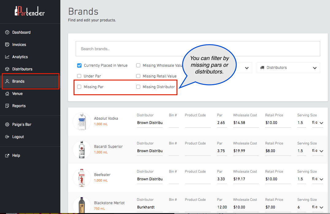Tick Missing Wholesale Value checkbox
The width and height of the screenshot is (330, 214).
[138, 66]
